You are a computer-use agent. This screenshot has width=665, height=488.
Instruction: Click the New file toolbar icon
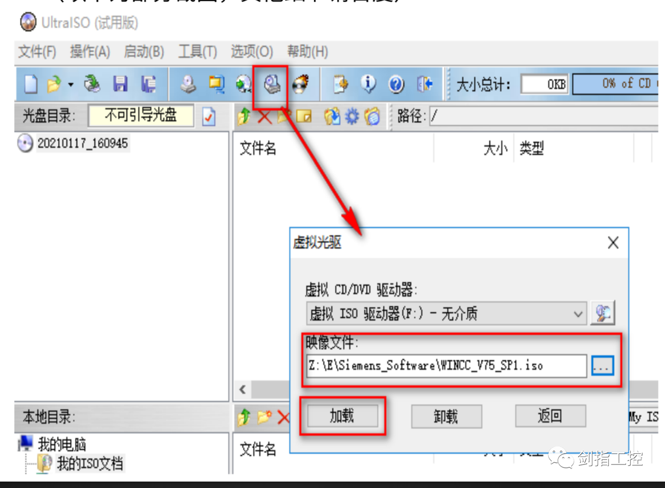[30, 84]
